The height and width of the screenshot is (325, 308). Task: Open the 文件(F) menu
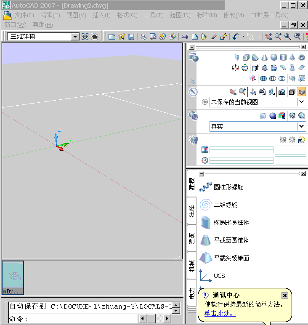click(x=24, y=15)
